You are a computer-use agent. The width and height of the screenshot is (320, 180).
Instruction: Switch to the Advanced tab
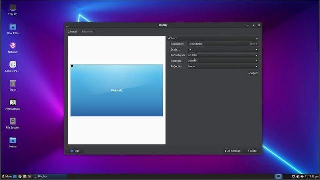pos(87,32)
